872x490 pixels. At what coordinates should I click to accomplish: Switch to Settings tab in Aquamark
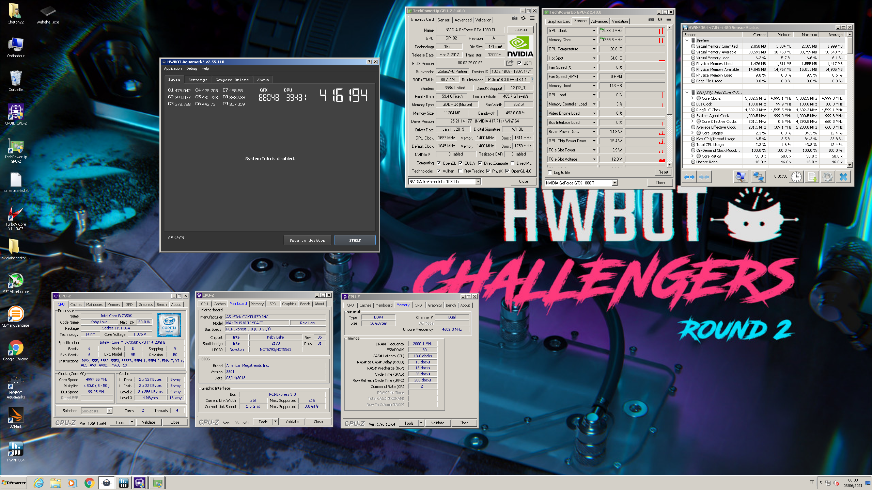[x=198, y=80]
